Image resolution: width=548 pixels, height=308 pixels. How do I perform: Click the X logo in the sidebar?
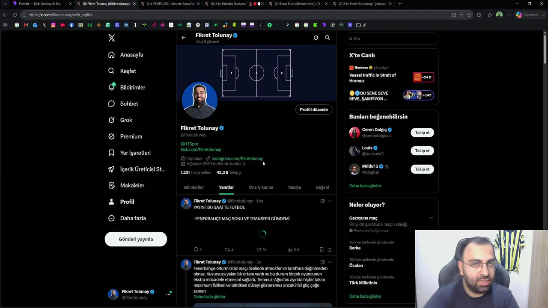coord(112,38)
